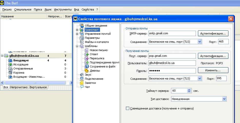This screenshot has width=240, height=123.
Task: Click SMTP Аутентификация button
Action: pyautogui.click(x=213, y=33)
